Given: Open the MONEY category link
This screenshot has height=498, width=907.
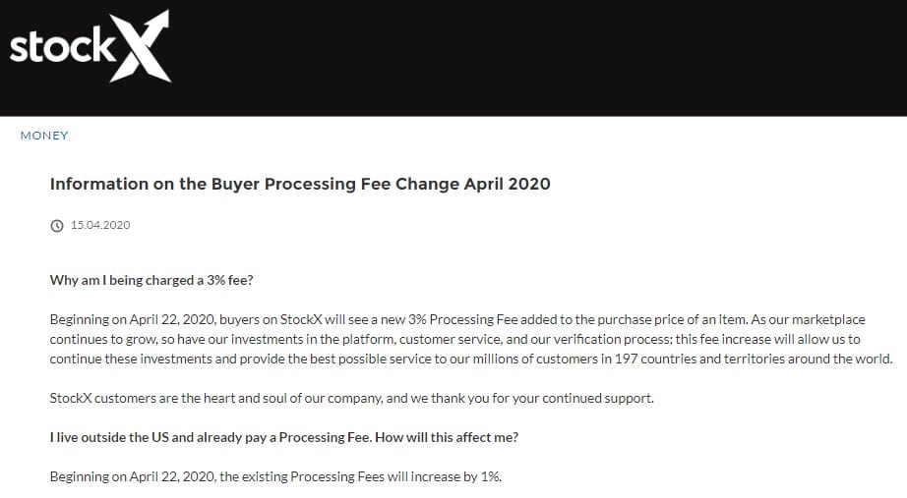Looking at the screenshot, I should click(x=44, y=136).
